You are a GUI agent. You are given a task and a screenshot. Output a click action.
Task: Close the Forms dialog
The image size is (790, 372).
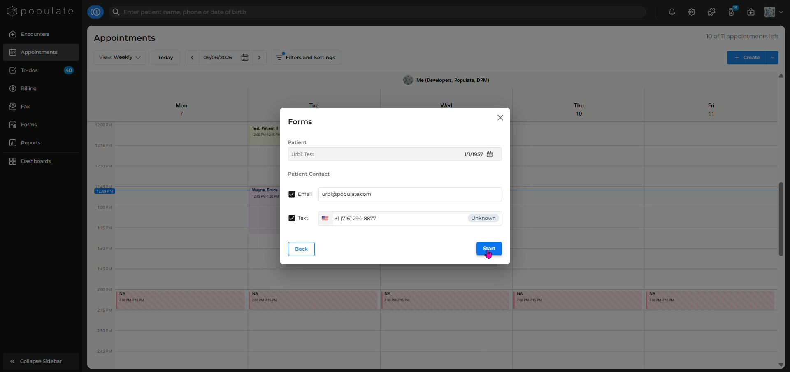tap(500, 118)
